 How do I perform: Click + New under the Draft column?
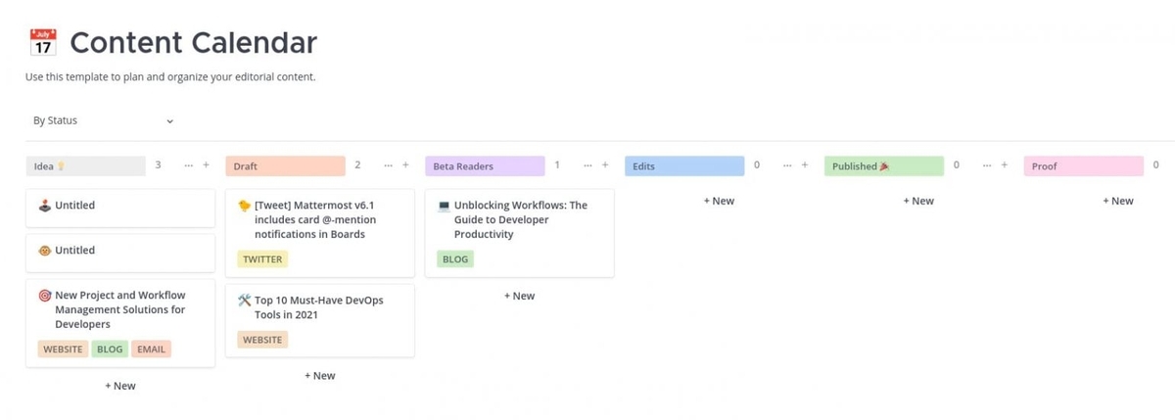click(x=319, y=375)
